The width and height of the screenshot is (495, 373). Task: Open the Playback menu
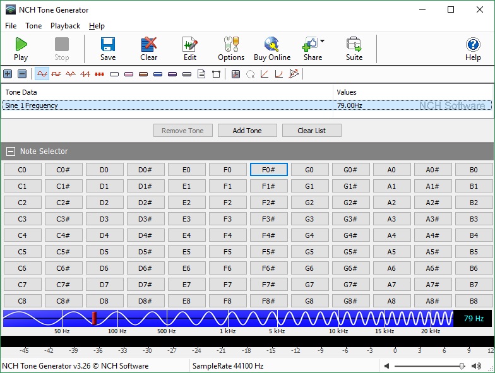(65, 26)
